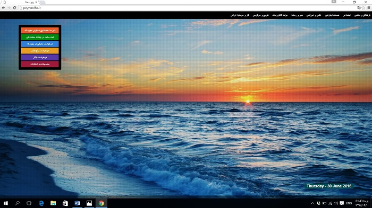Click the blue button in the left panel

(40, 44)
